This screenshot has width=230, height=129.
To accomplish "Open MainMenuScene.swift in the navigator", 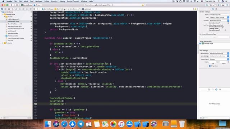I will coord(14,26).
